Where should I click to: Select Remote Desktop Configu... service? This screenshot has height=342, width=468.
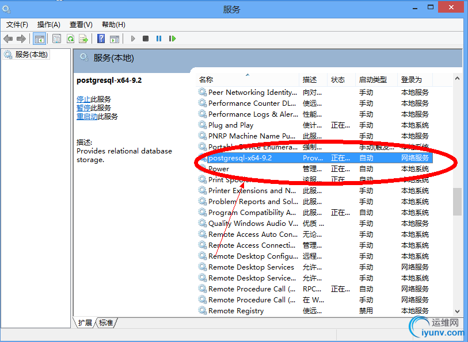[315, 256]
